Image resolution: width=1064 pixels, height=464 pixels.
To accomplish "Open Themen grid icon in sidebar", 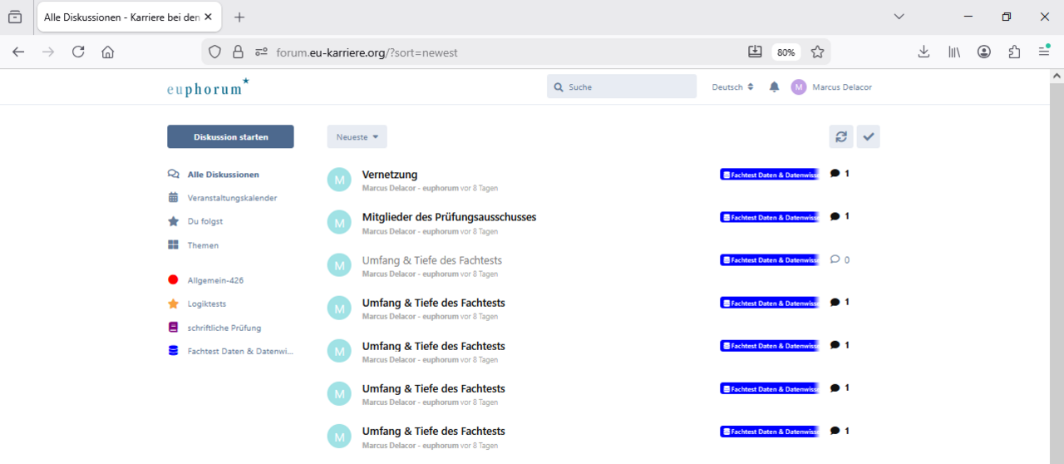I will coord(173,245).
